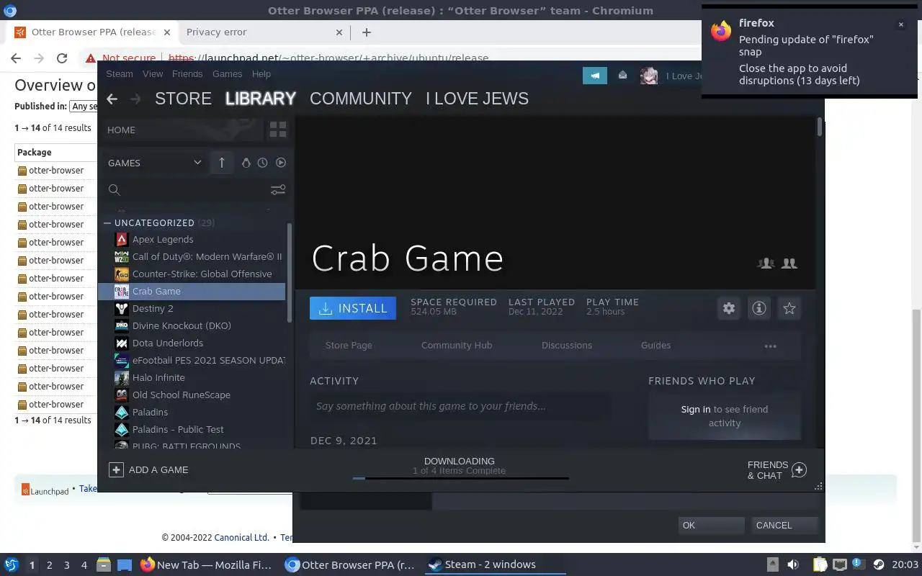
Task: Reload the Chromium page
Action: coord(62,58)
